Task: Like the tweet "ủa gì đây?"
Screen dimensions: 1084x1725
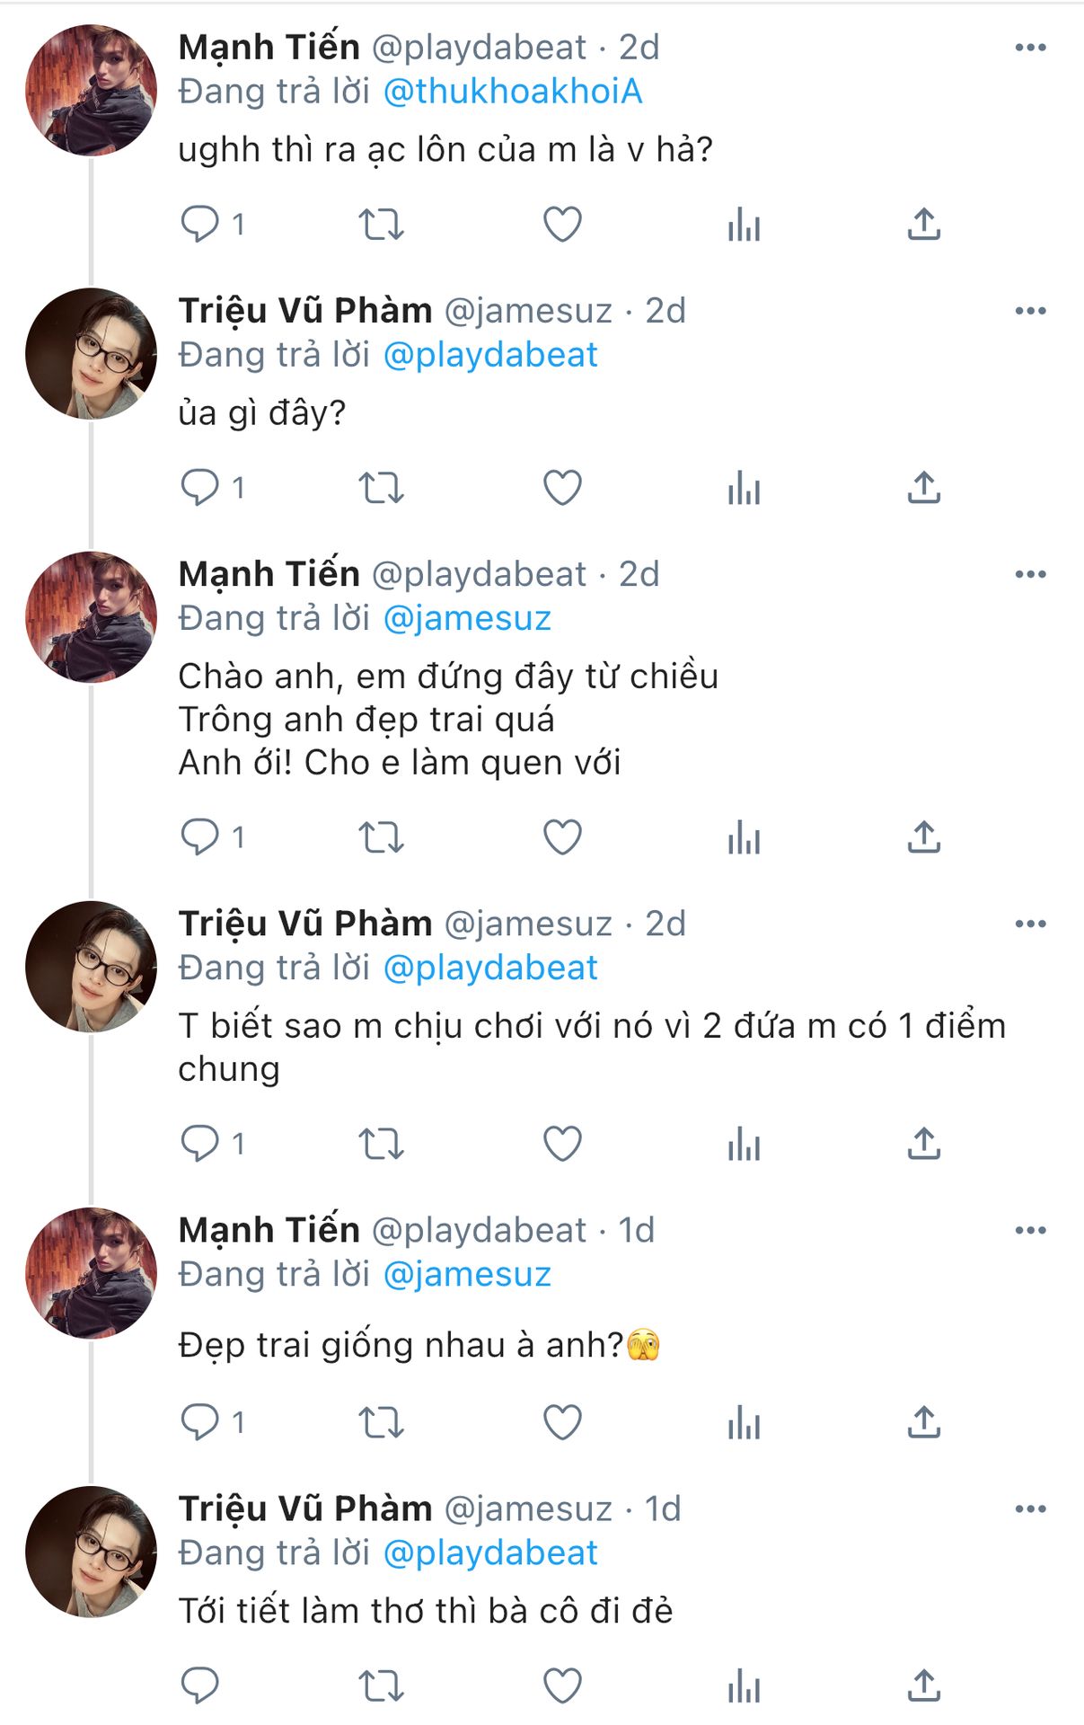Action: click(x=562, y=488)
